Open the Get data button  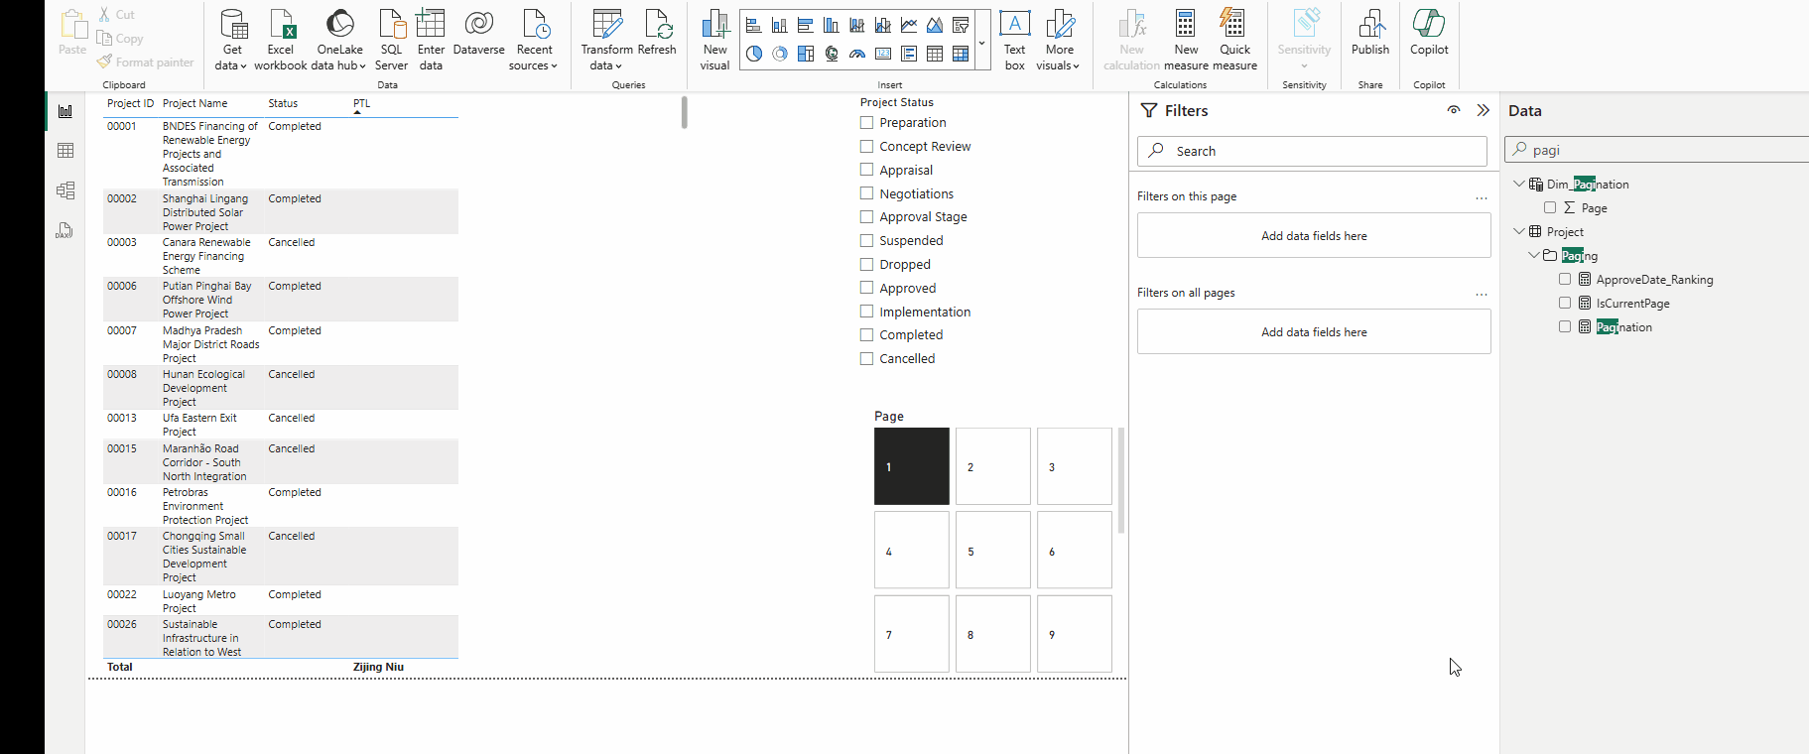pos(233,40)
